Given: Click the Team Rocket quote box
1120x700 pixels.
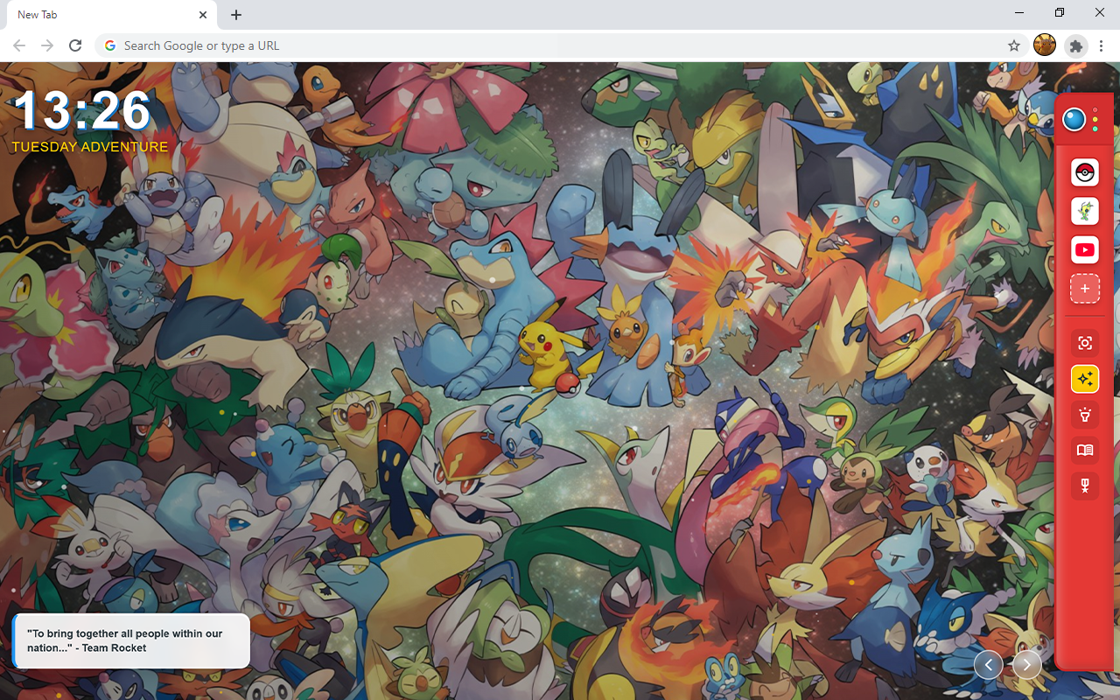Looking at the screenshot, I should (131, 641).
